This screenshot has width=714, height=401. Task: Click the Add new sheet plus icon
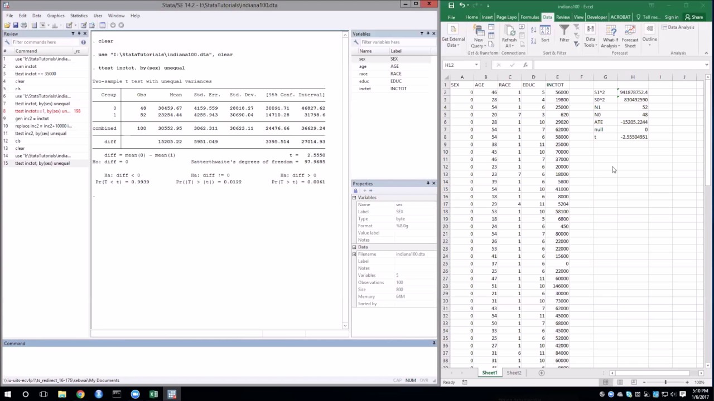click(x=542, y=373)
